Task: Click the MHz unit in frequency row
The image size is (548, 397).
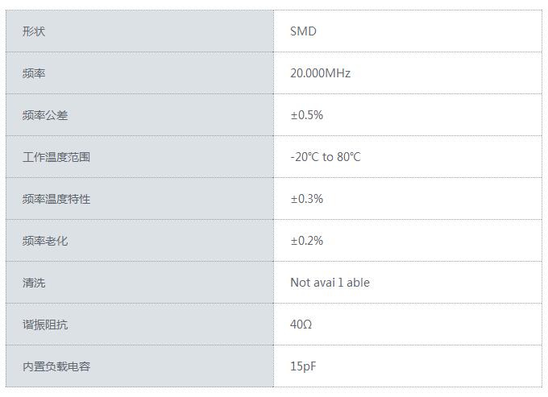Action: pyautogui.click(x=338, y=73)
